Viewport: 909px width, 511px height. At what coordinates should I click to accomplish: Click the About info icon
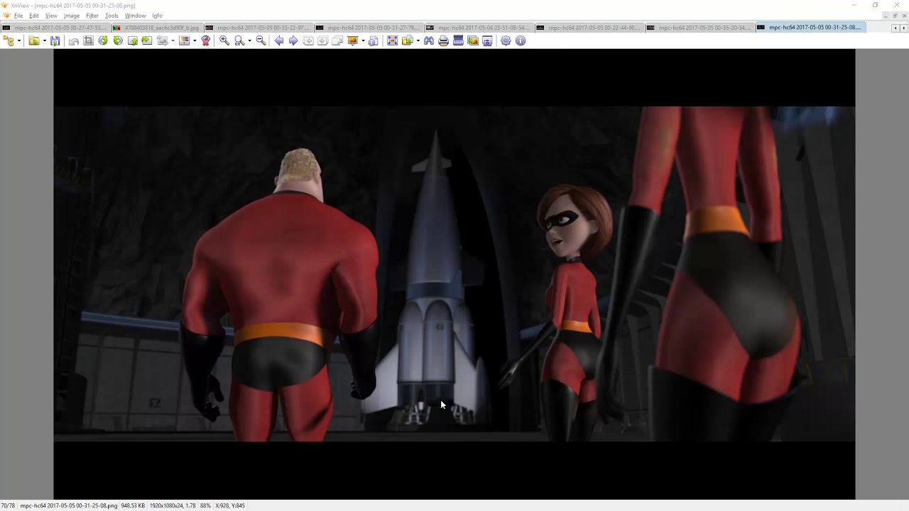click(x=521, y=41)
